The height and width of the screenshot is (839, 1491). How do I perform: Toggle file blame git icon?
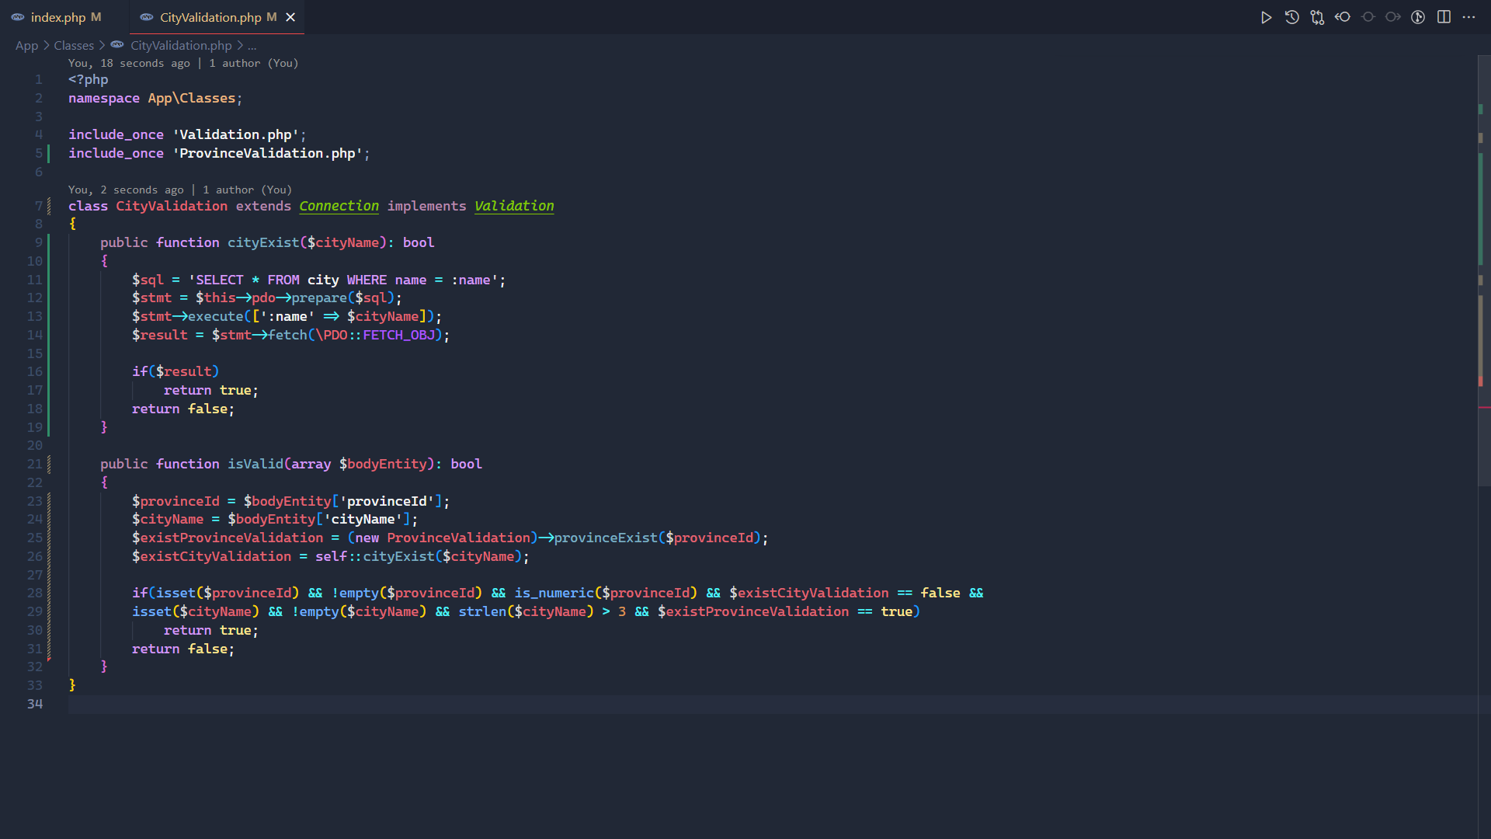click(x=1418, y=17)
